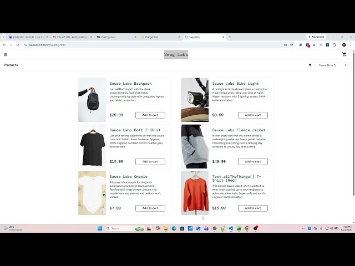Click the white onesie product image
The width and height of the screenshot is (355, 266).
(x=92, y=193)
